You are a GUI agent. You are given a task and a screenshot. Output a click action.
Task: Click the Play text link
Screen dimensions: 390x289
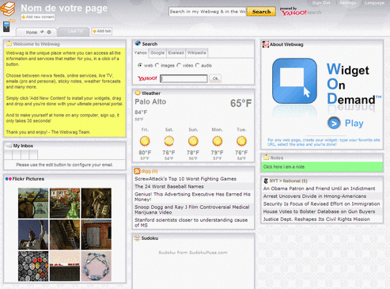(354, 124)
